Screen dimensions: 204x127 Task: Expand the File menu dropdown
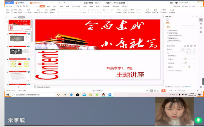tap(10, 6)
